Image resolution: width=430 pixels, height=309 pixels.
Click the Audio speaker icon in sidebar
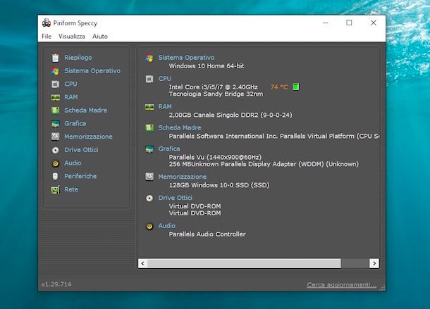55,163
